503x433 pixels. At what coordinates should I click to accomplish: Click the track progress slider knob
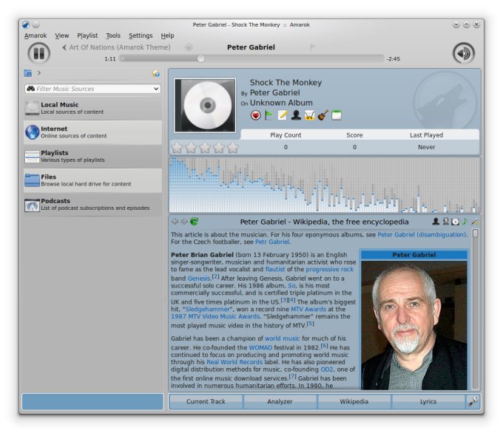pyautogui.click(x=200, y=58)
